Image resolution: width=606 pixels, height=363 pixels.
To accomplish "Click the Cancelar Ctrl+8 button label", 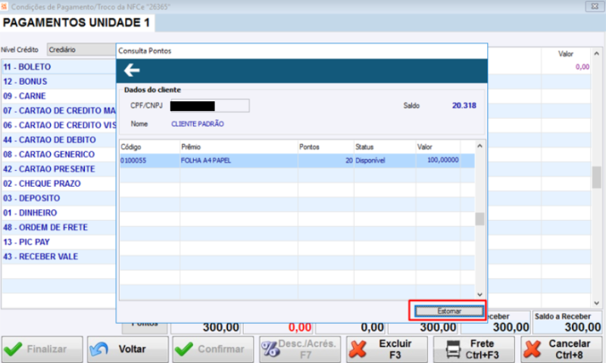I will click(x=570, y=349).
